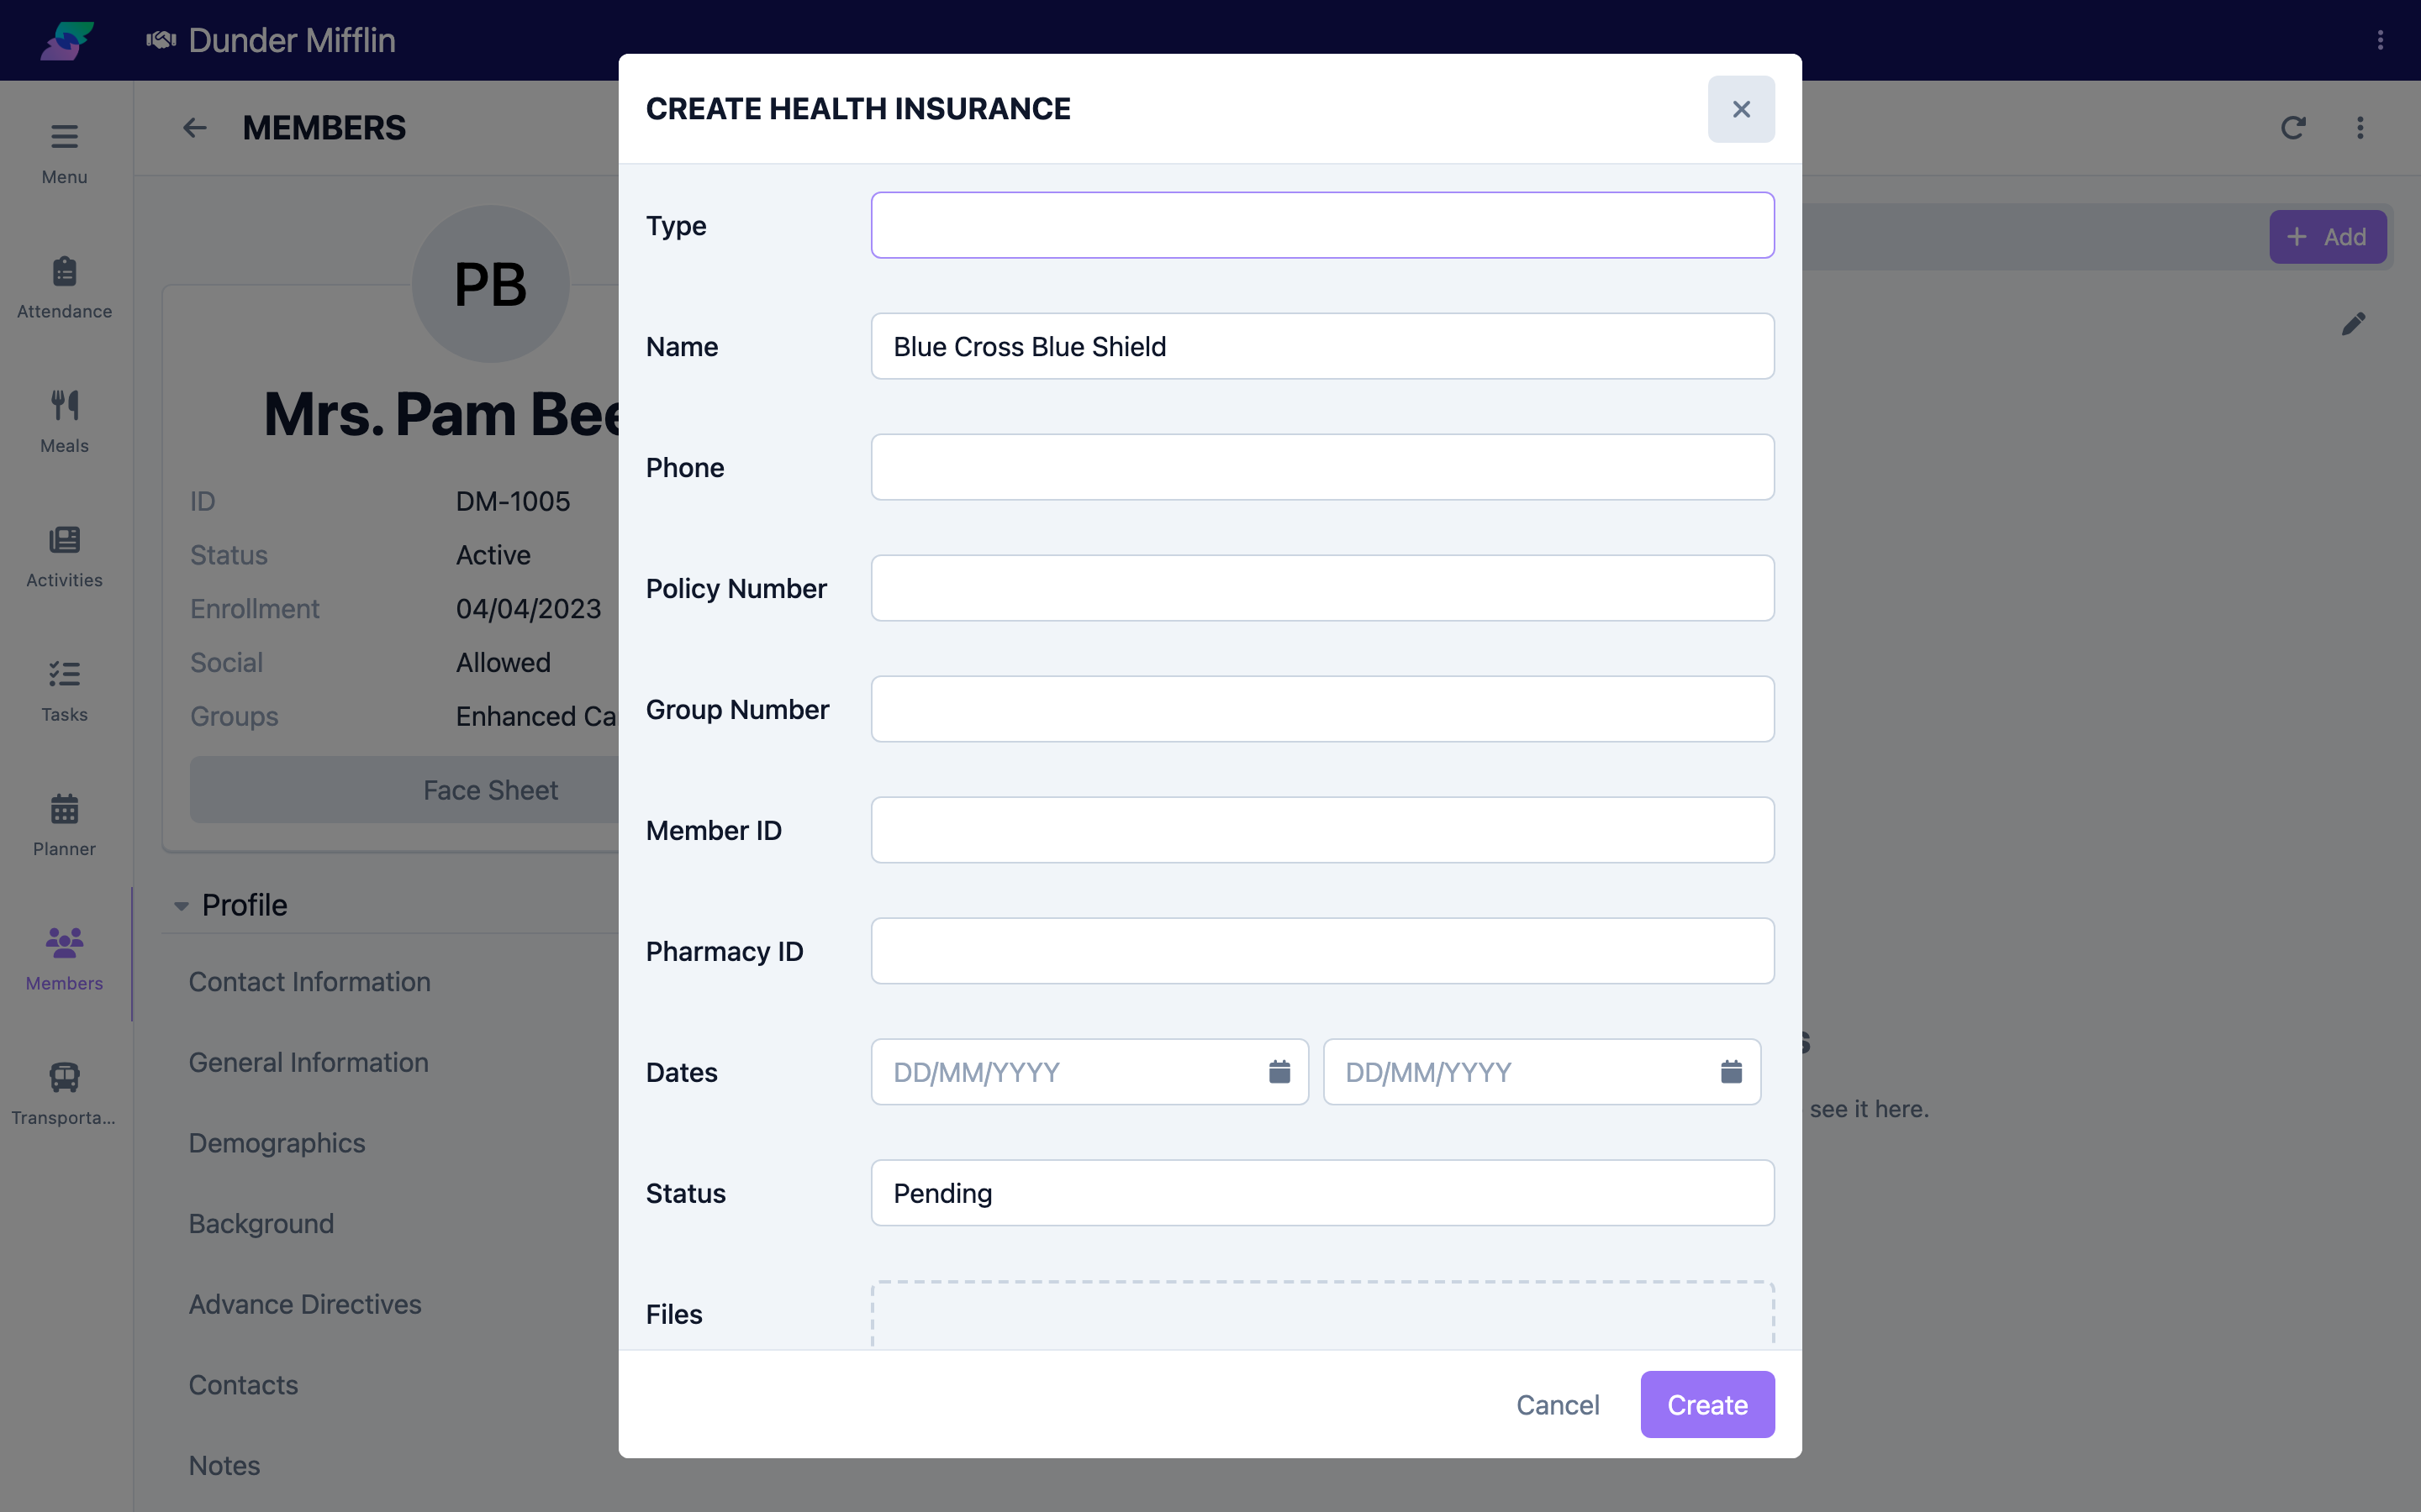Click the Create button
Image resolution: width=2421 pixels, height=1512 pixels.
[x=1706, y=1404]
